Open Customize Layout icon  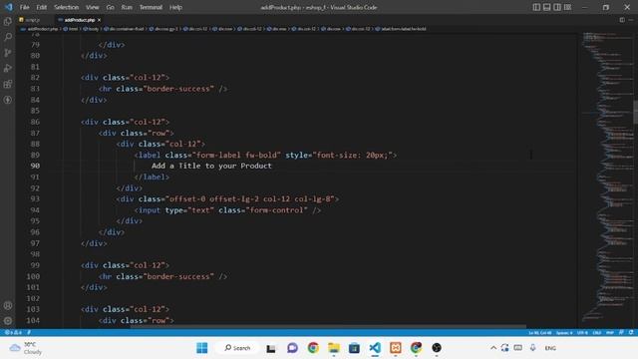[x=567, y=7]
